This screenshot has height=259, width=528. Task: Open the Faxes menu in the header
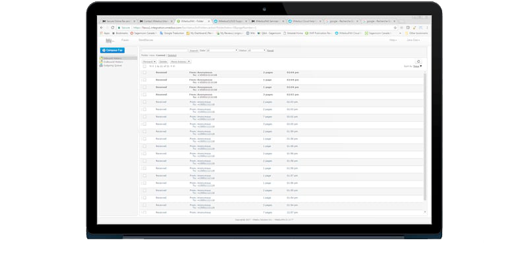(125, 40)
